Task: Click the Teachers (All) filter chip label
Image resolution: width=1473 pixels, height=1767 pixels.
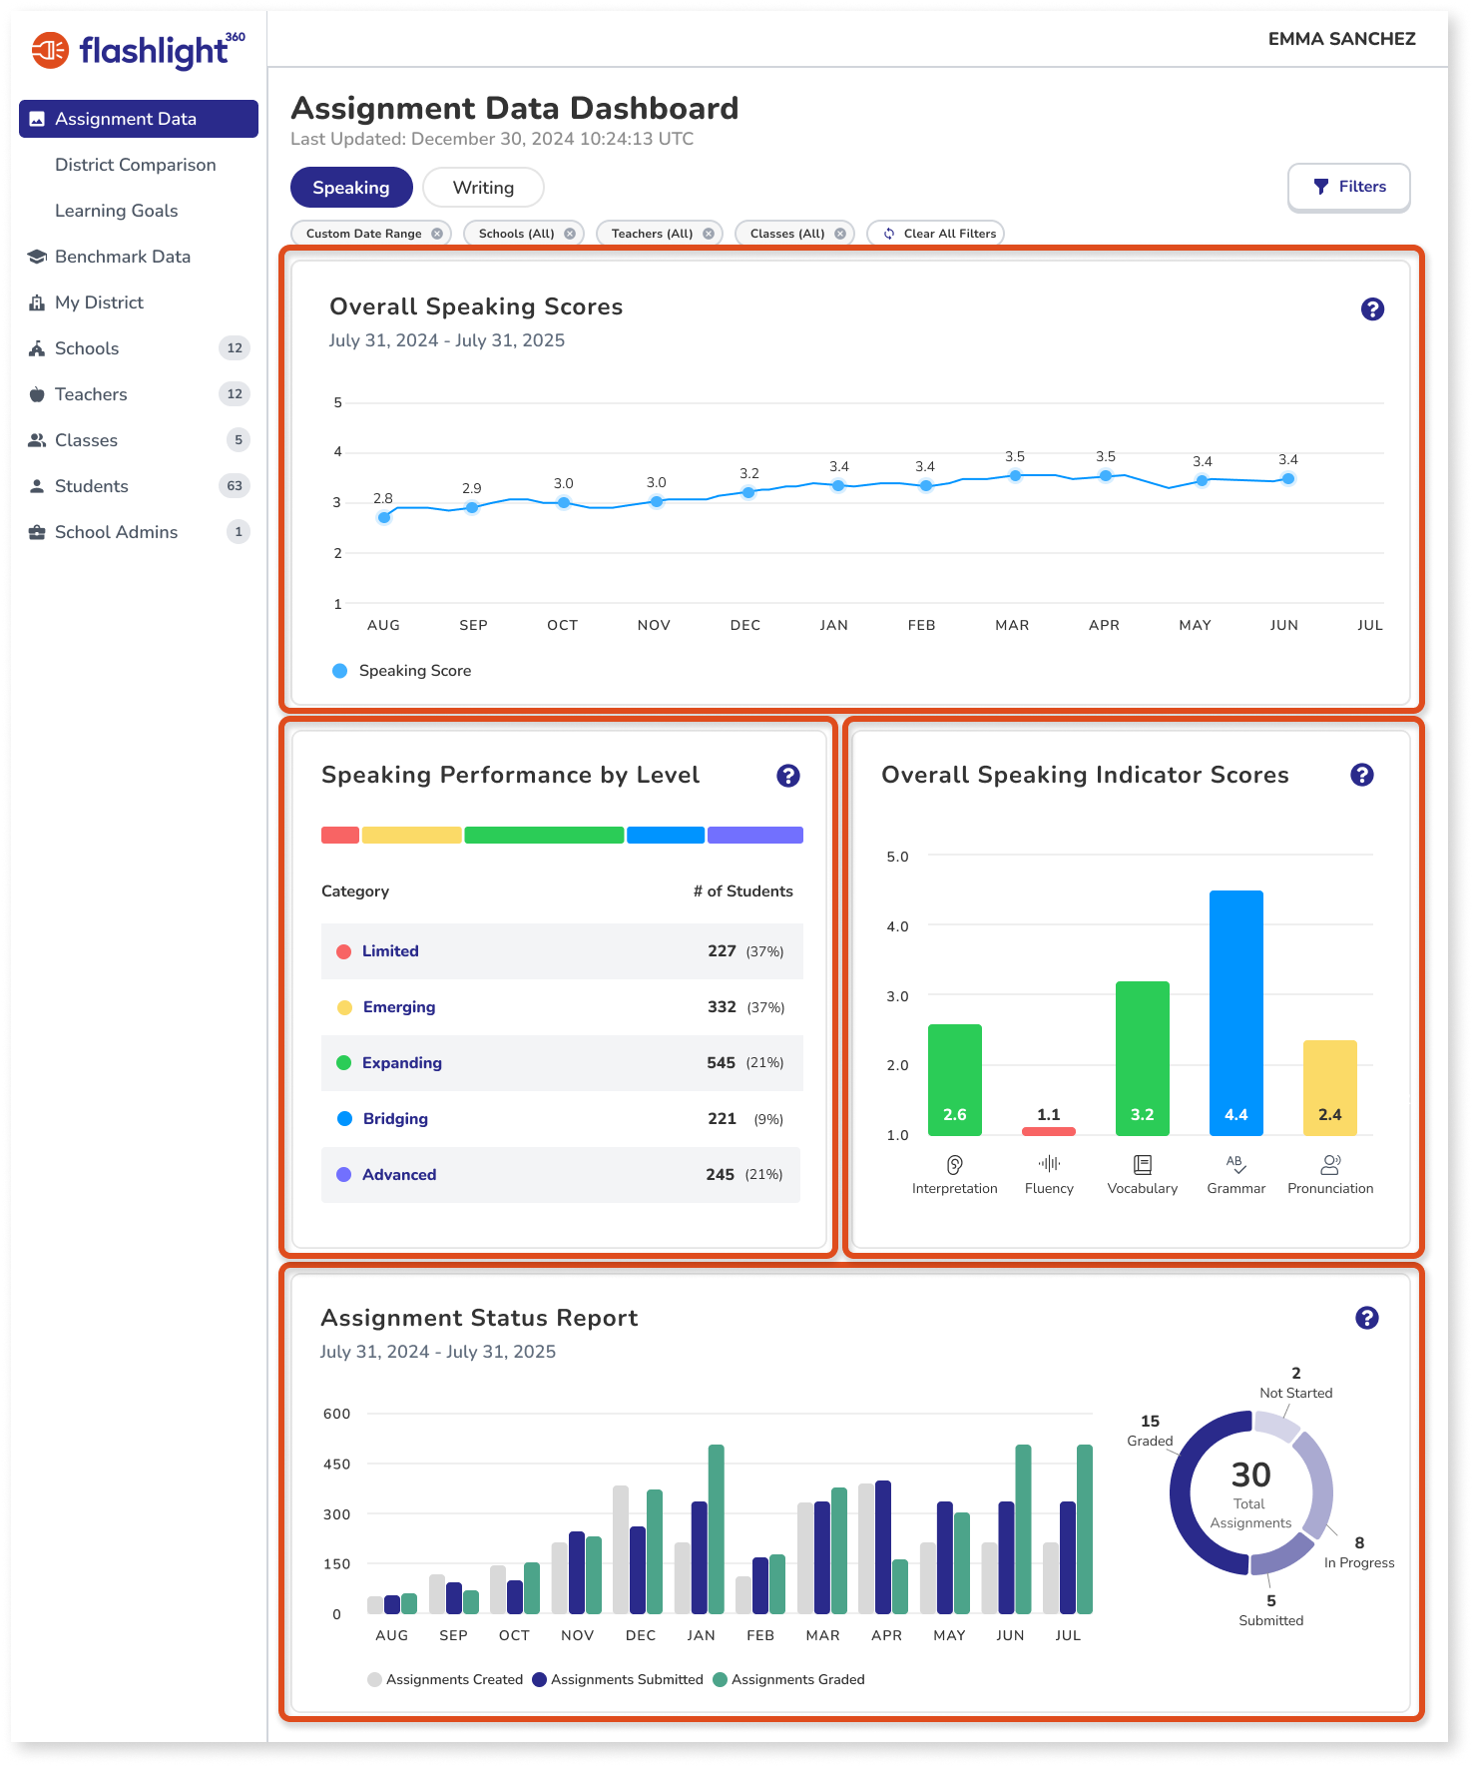Action: [x=652, y=234]
